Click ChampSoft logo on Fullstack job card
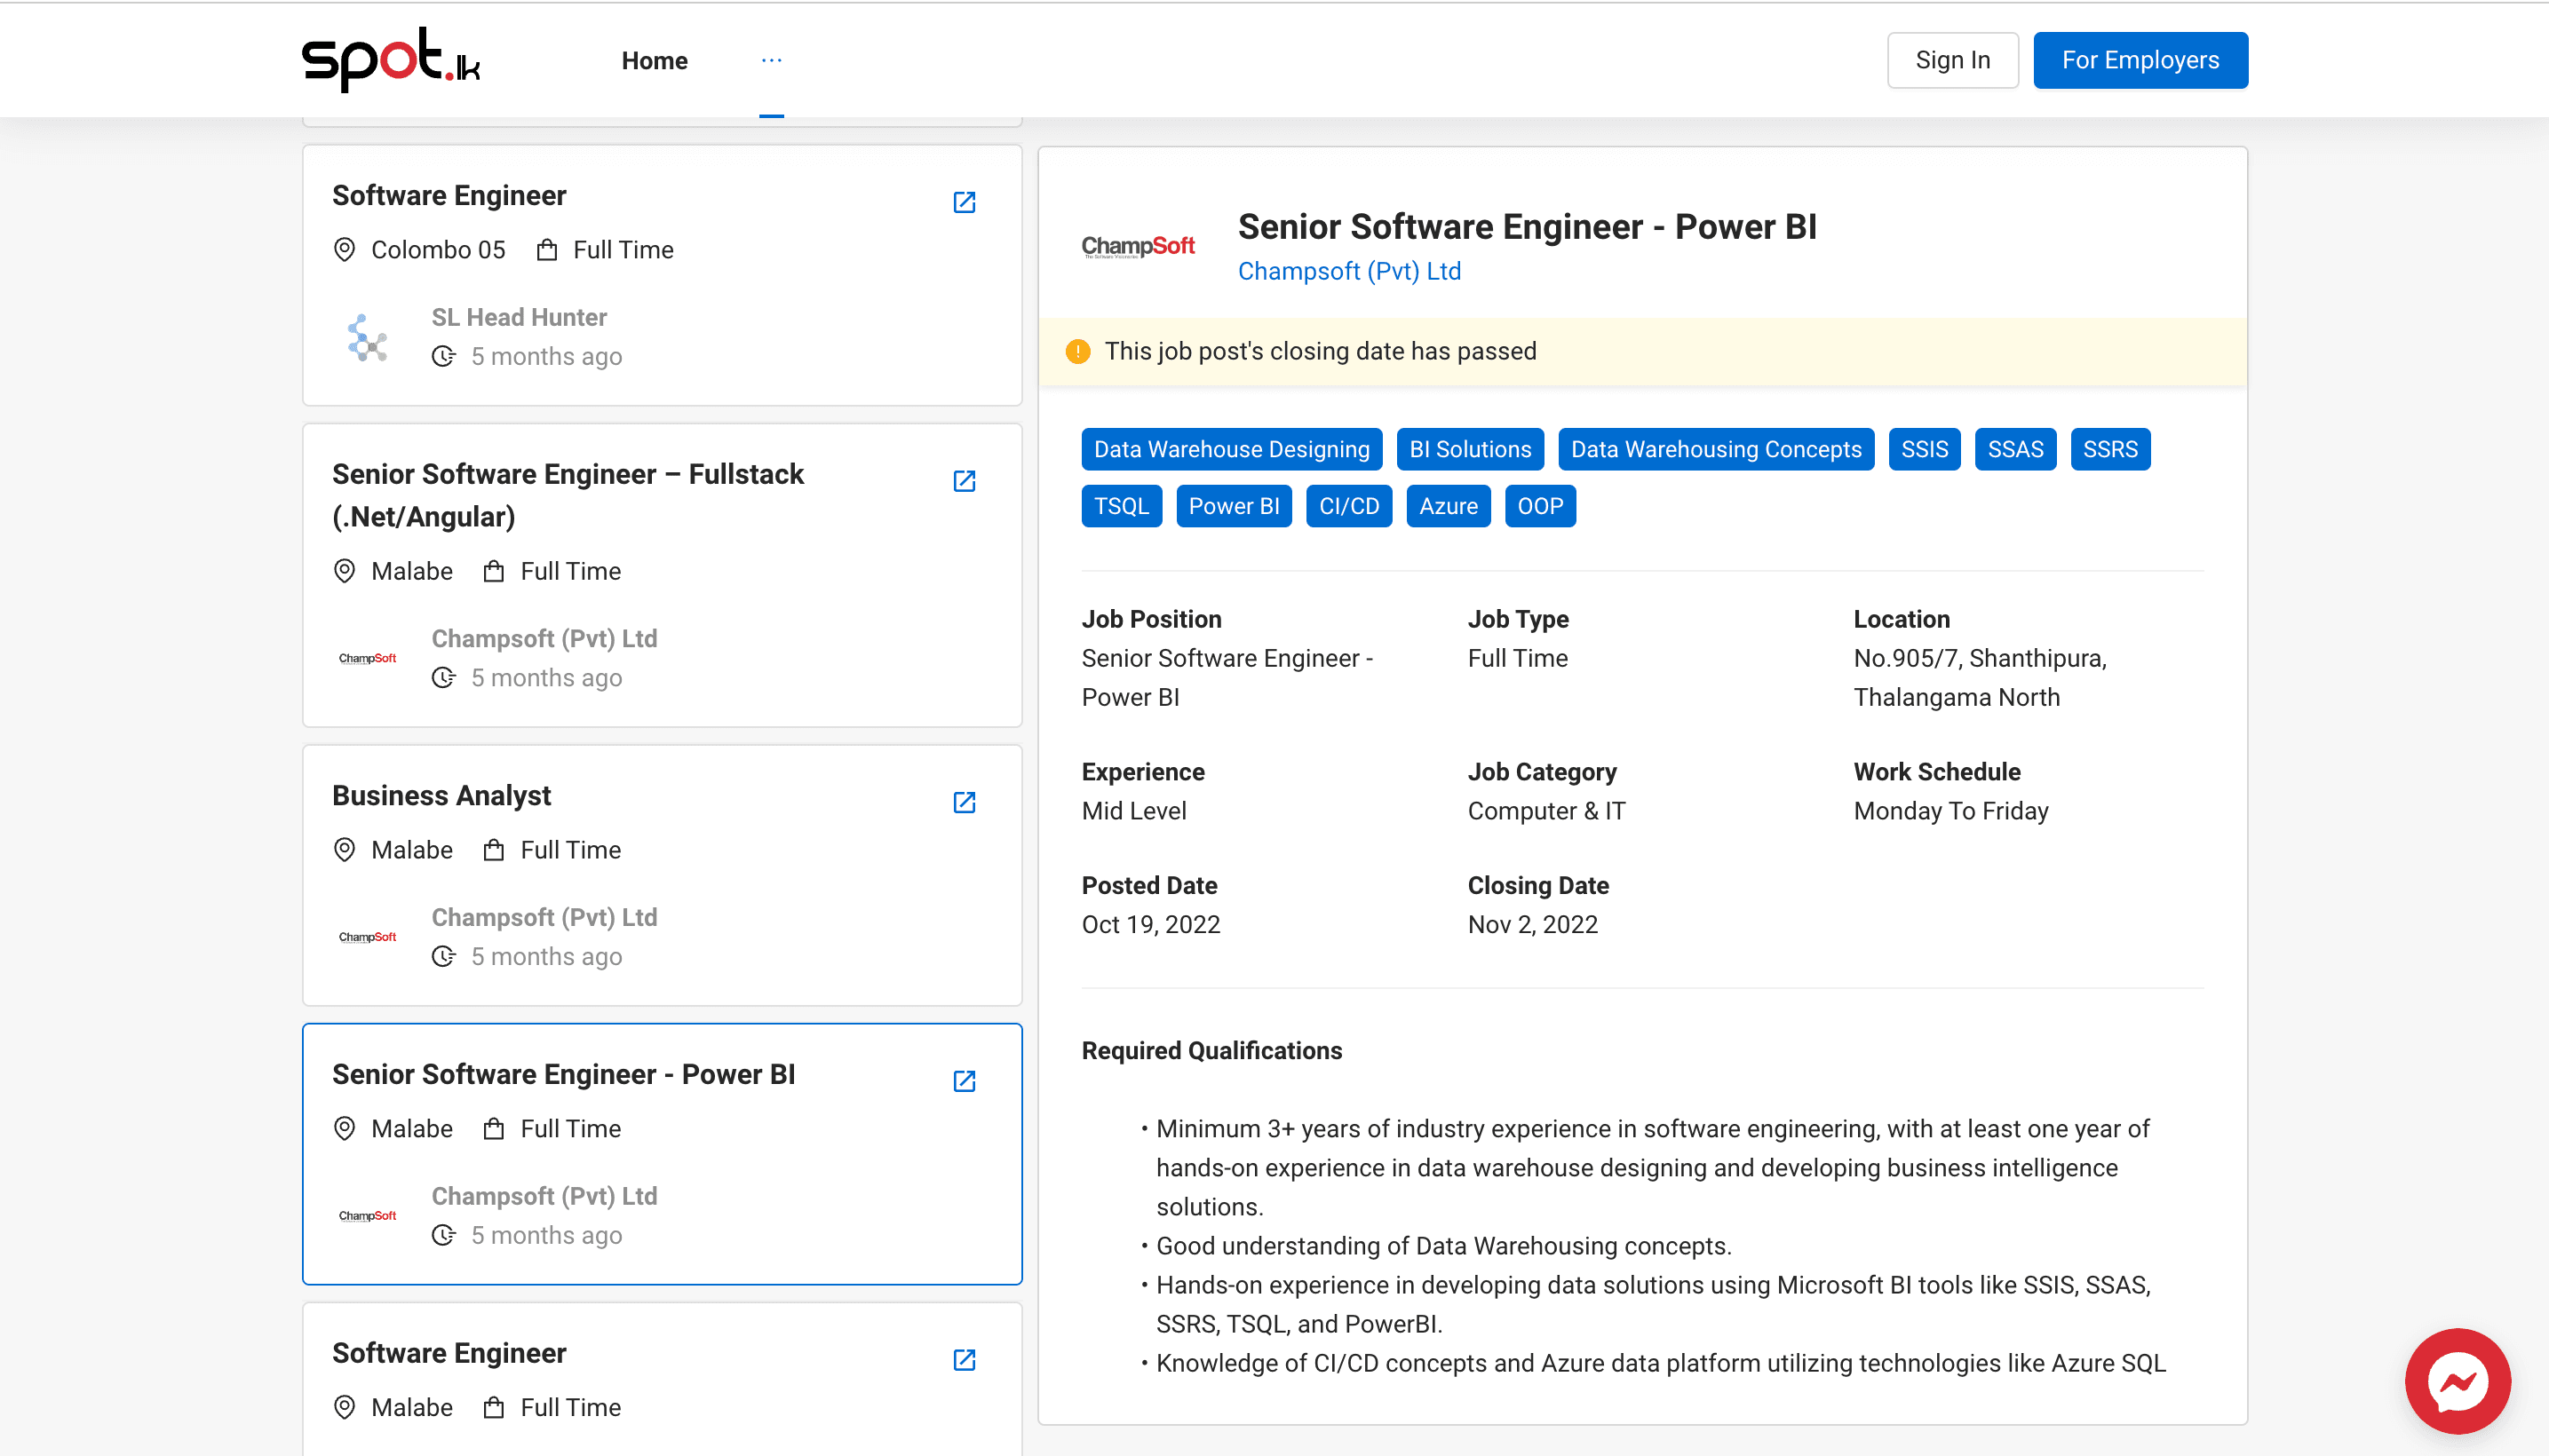The width and height of the screenshot is (2549, 1456). click(367, 659)
